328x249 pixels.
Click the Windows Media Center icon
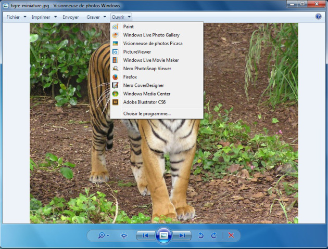(x=115, y=94)
